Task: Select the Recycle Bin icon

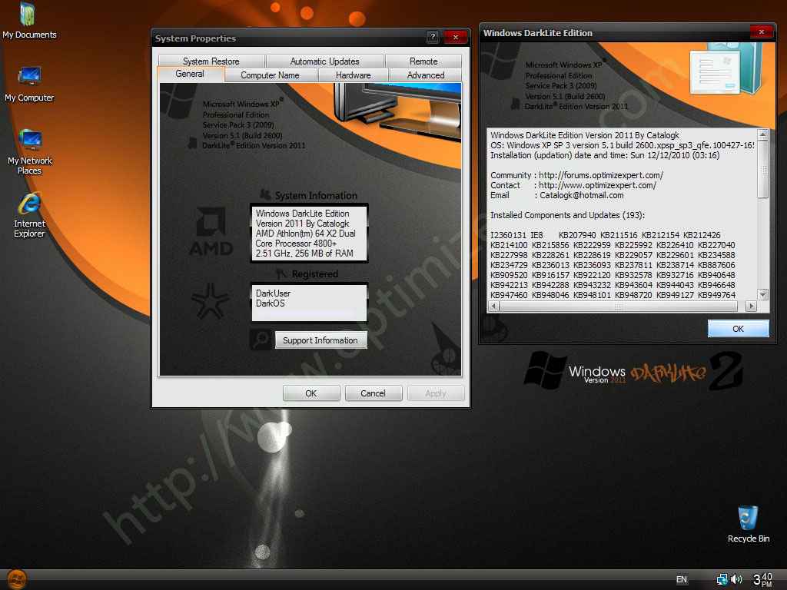Action: (748, 524)
